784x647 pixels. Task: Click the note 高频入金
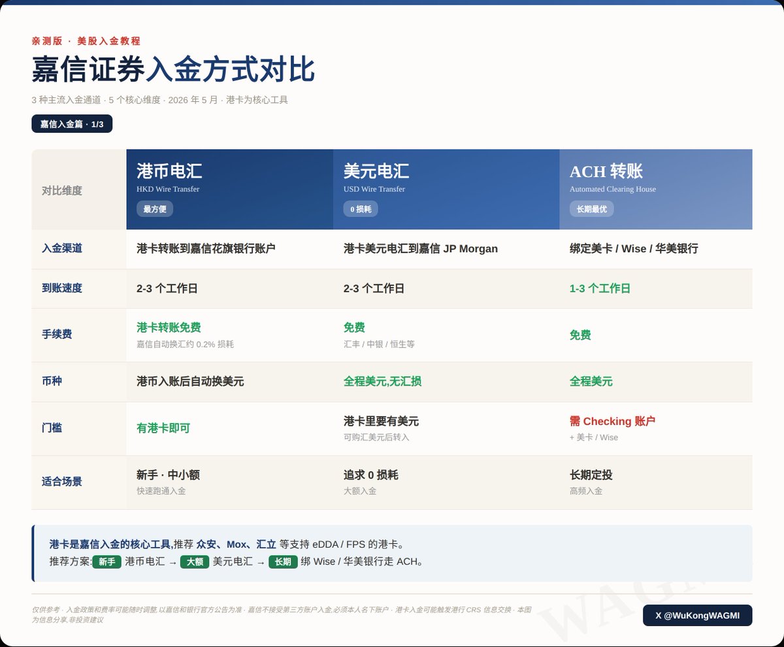coord(586,491)
